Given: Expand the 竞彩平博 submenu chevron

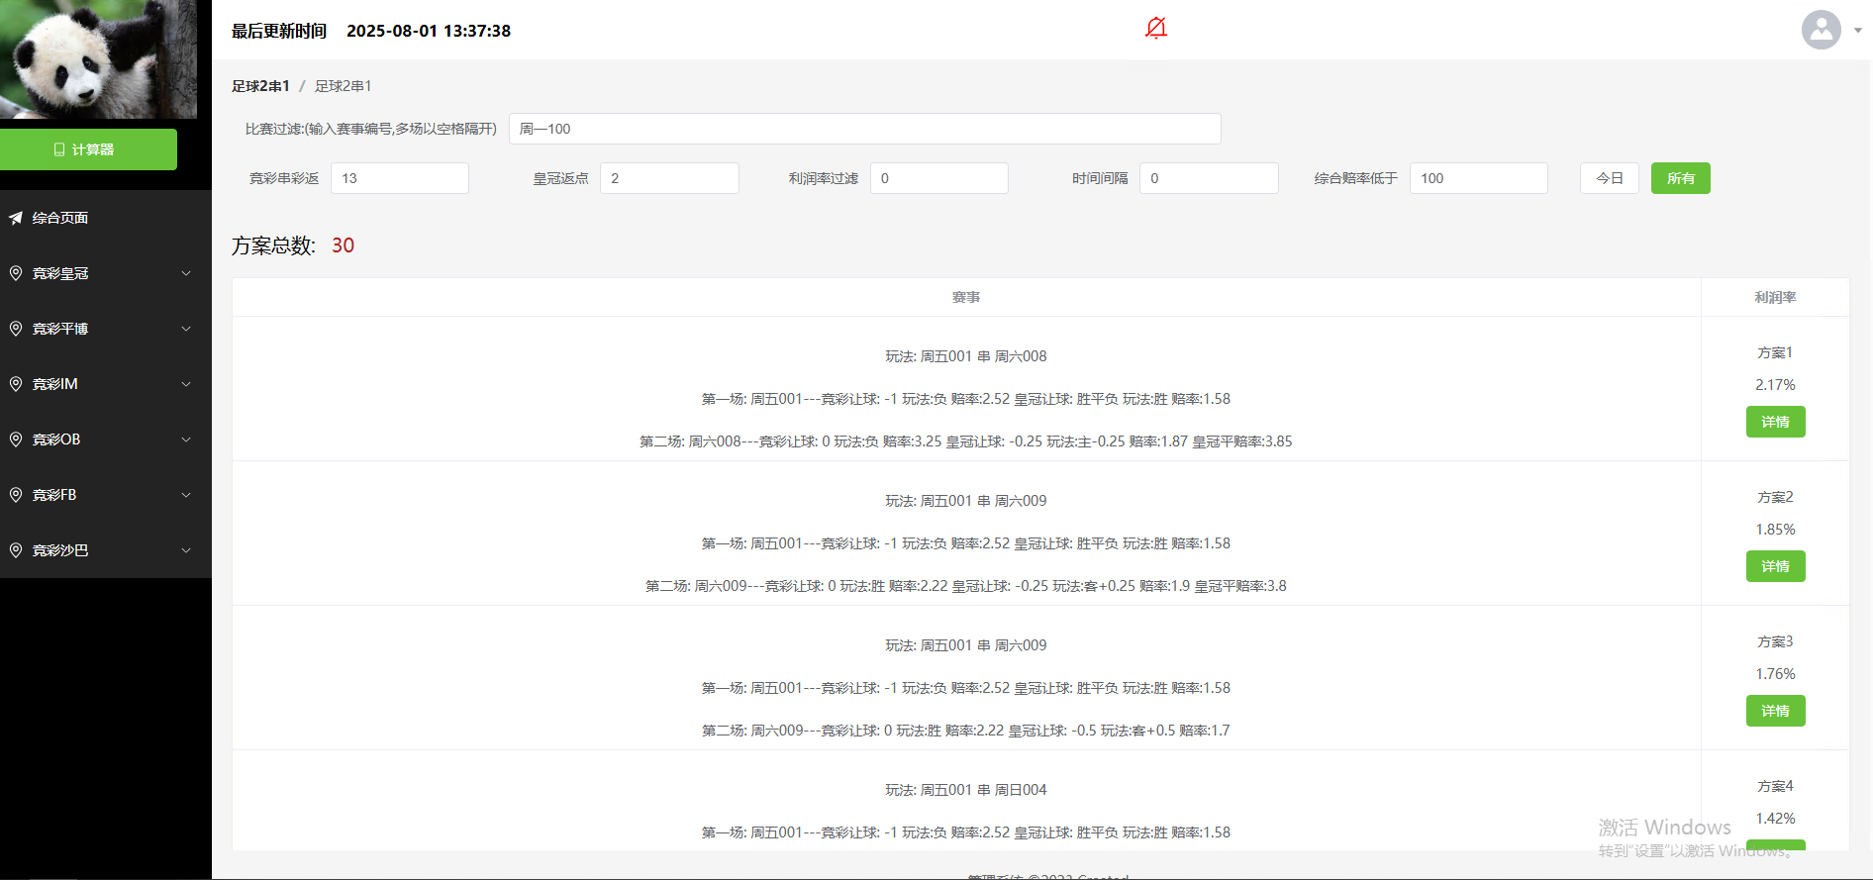Looking at the screenshot, I should pyautogui.click(x=186, y=329).
